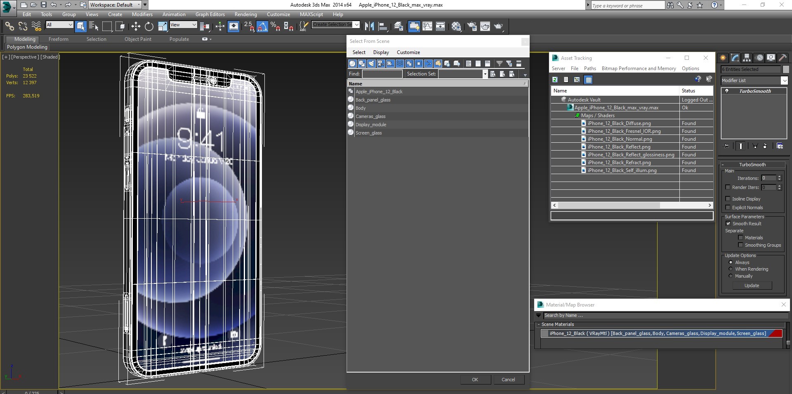Click the Polygon Modeling panel label
The image size is (792, 394).
coord(27,47)
